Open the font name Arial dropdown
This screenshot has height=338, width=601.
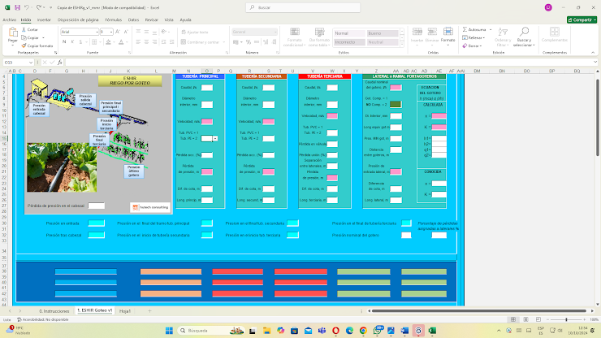pos(98,32)
